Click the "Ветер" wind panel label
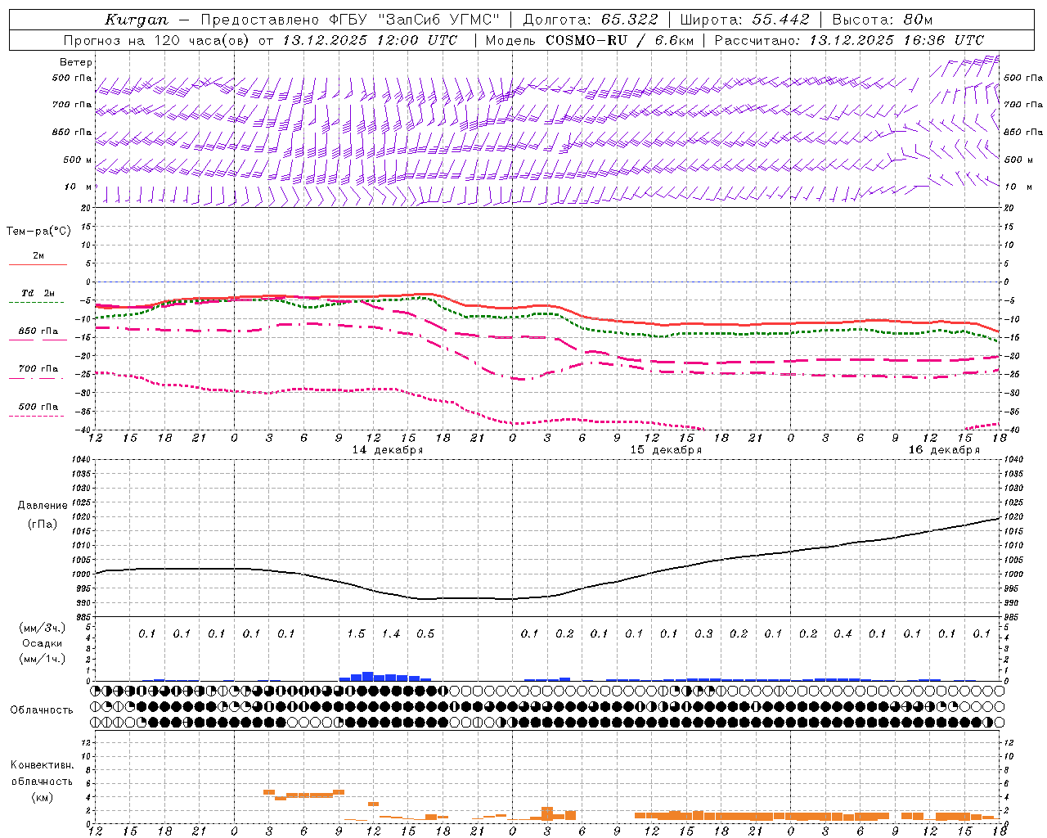The width and height of the screenshot is (1047, 838). tap(76, 62)
